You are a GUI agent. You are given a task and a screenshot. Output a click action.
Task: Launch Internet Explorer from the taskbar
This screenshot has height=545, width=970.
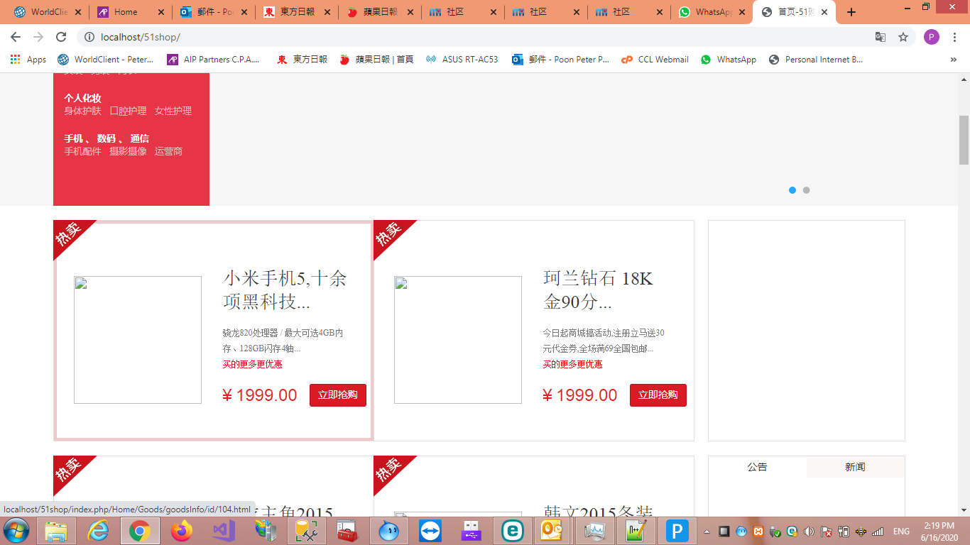97,531
